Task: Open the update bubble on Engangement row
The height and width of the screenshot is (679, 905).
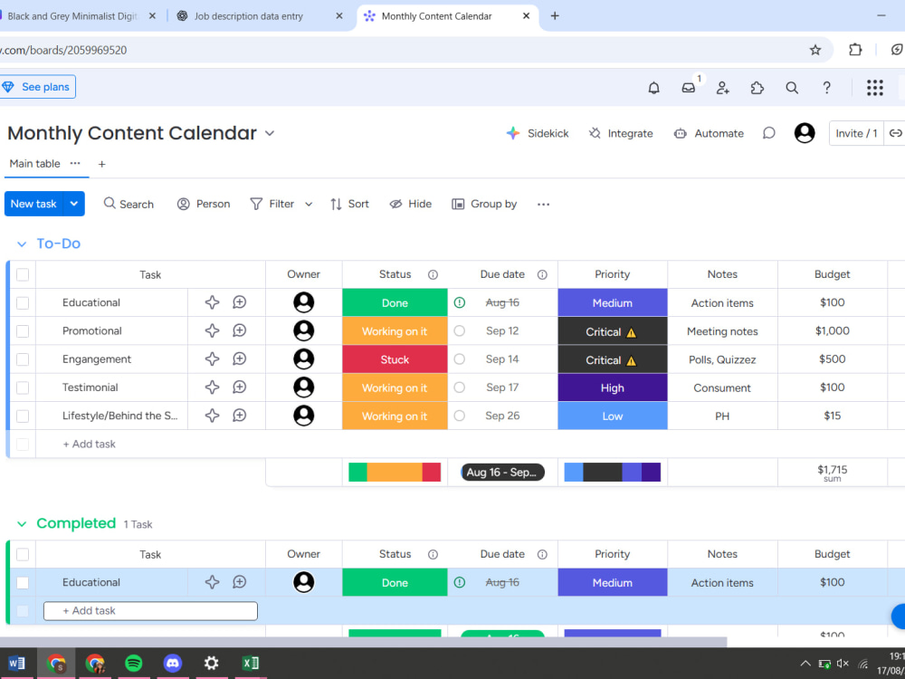Action: tap(240, 359)
